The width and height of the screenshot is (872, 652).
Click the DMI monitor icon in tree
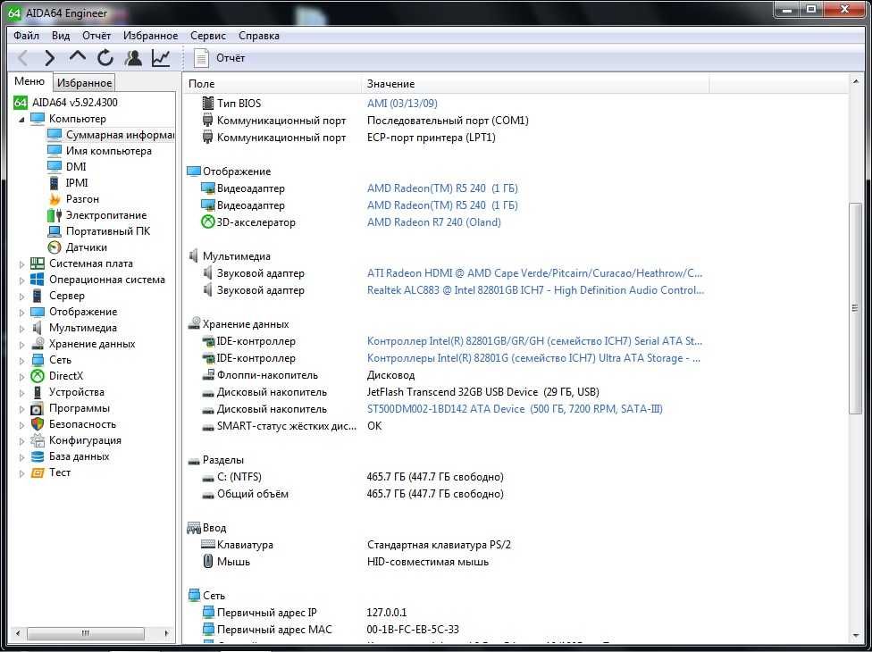point(54,167)
